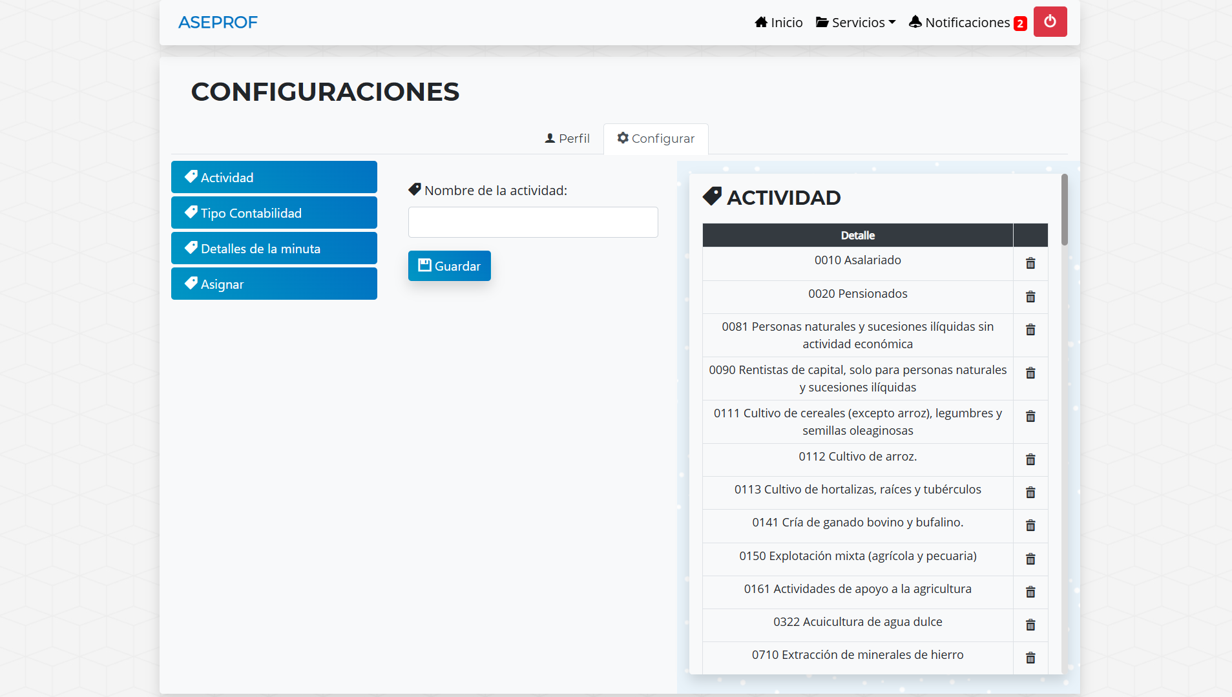Screen dimensions: 1232x697
Task: Open the Tipo Contabilidad section
Action: pos(274,213)
